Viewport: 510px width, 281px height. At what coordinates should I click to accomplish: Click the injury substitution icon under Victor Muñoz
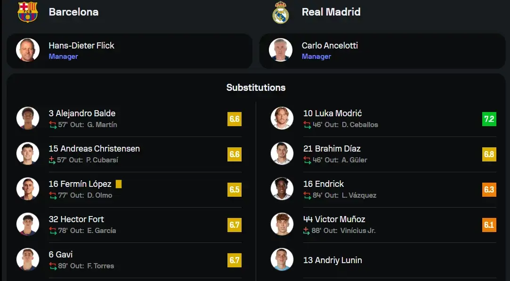307,231
